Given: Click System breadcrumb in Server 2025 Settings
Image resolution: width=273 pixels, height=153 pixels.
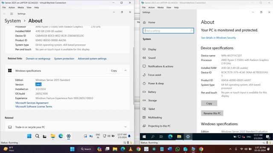Looking at the screenshot, I should [x=12, y=21].
